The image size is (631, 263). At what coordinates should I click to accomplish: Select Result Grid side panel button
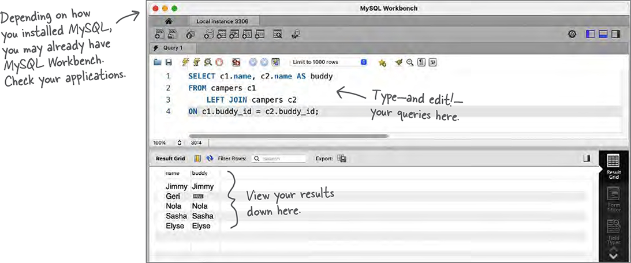tap(613, 167)
